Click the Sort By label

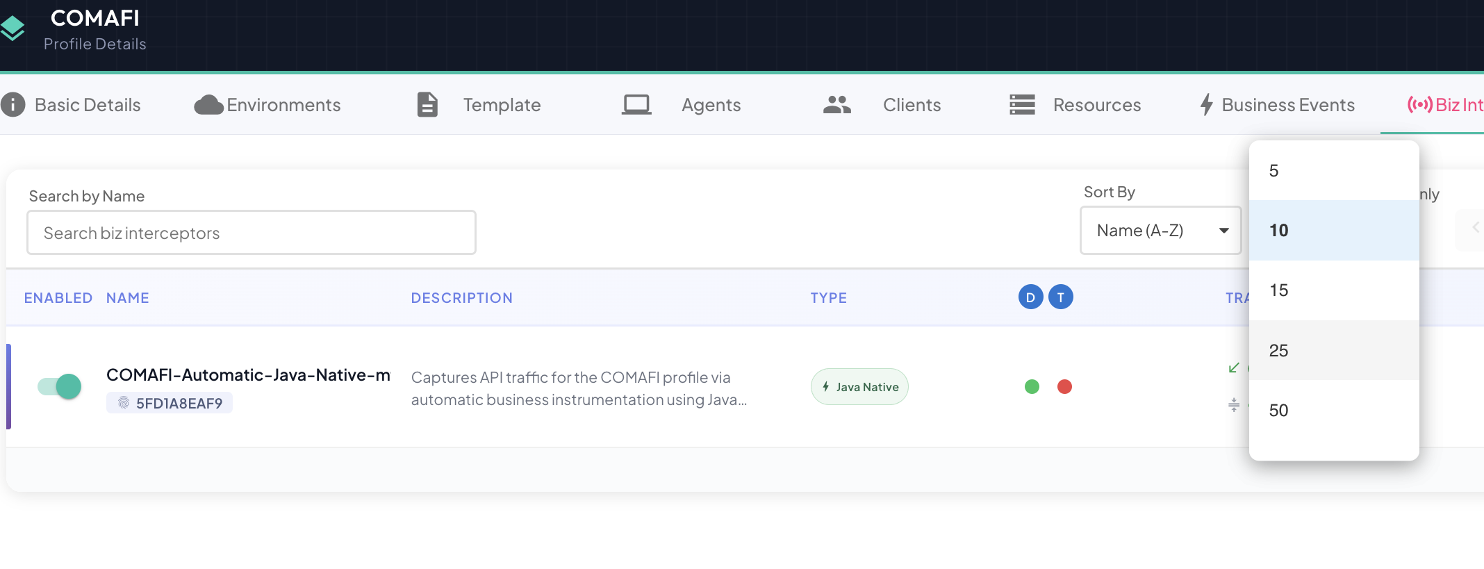tap(1110, 192)
